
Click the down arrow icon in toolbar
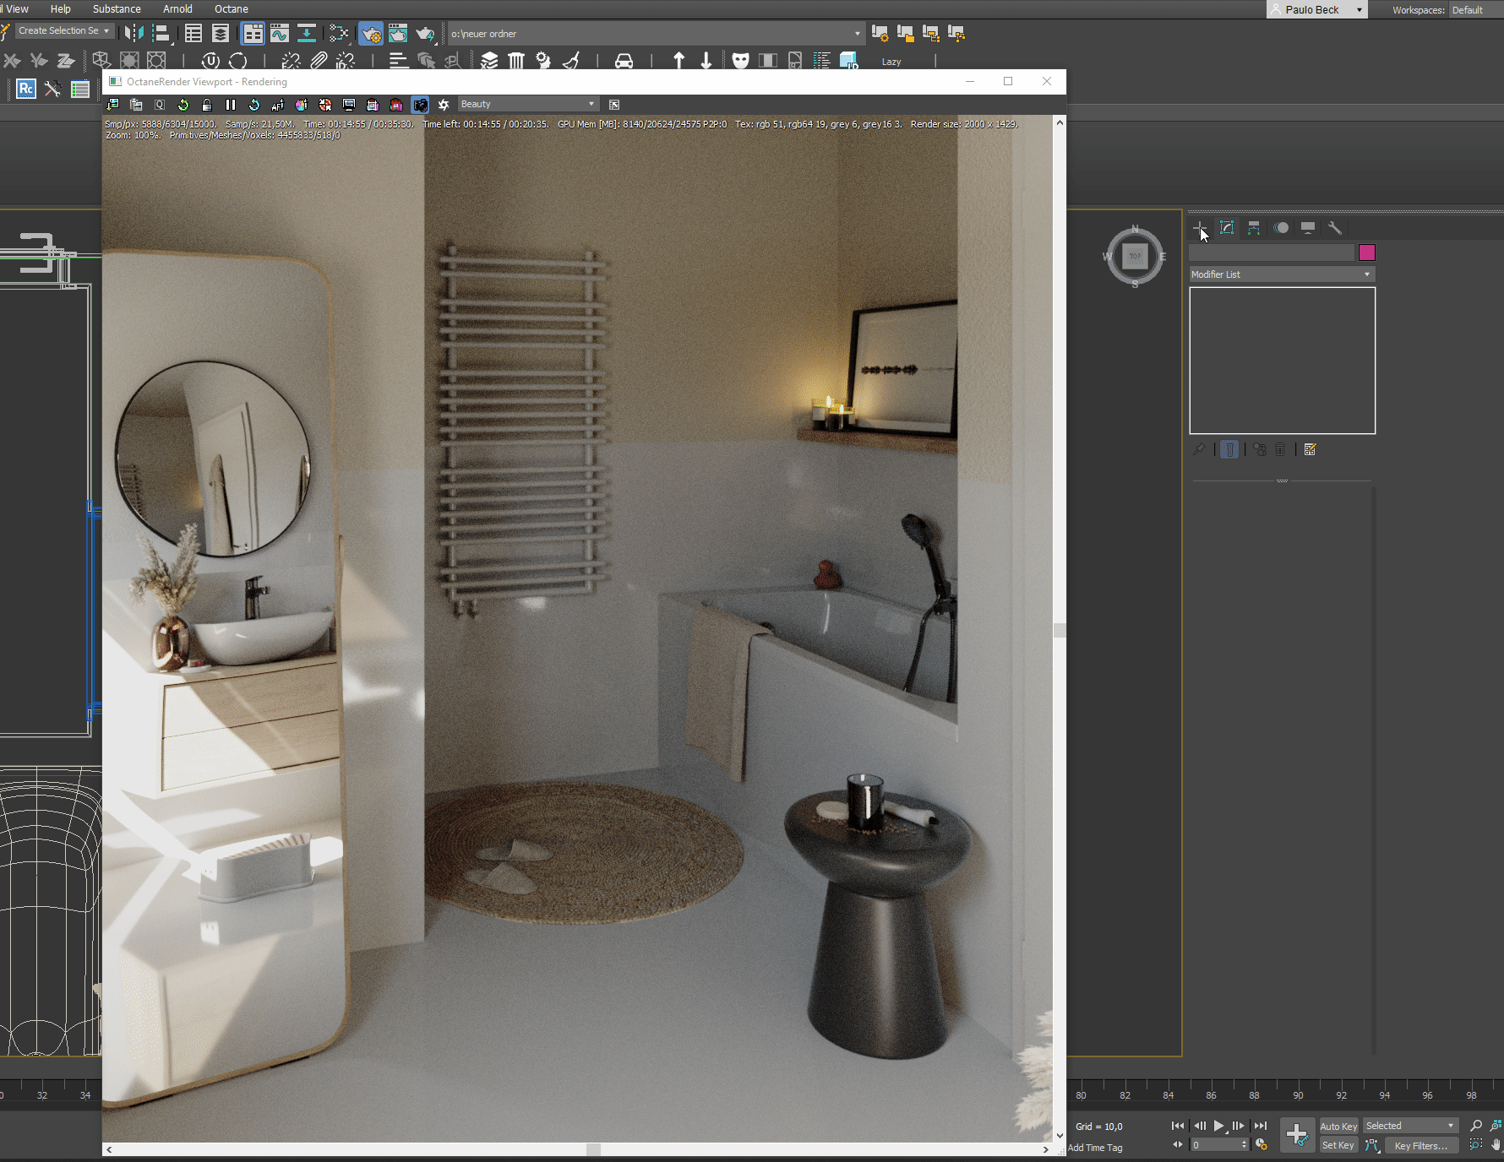(706, 60)
